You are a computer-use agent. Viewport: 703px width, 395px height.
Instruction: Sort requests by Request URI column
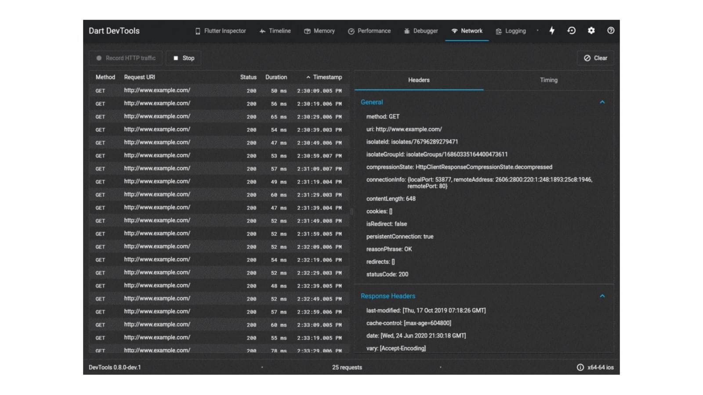coord(139,77)
